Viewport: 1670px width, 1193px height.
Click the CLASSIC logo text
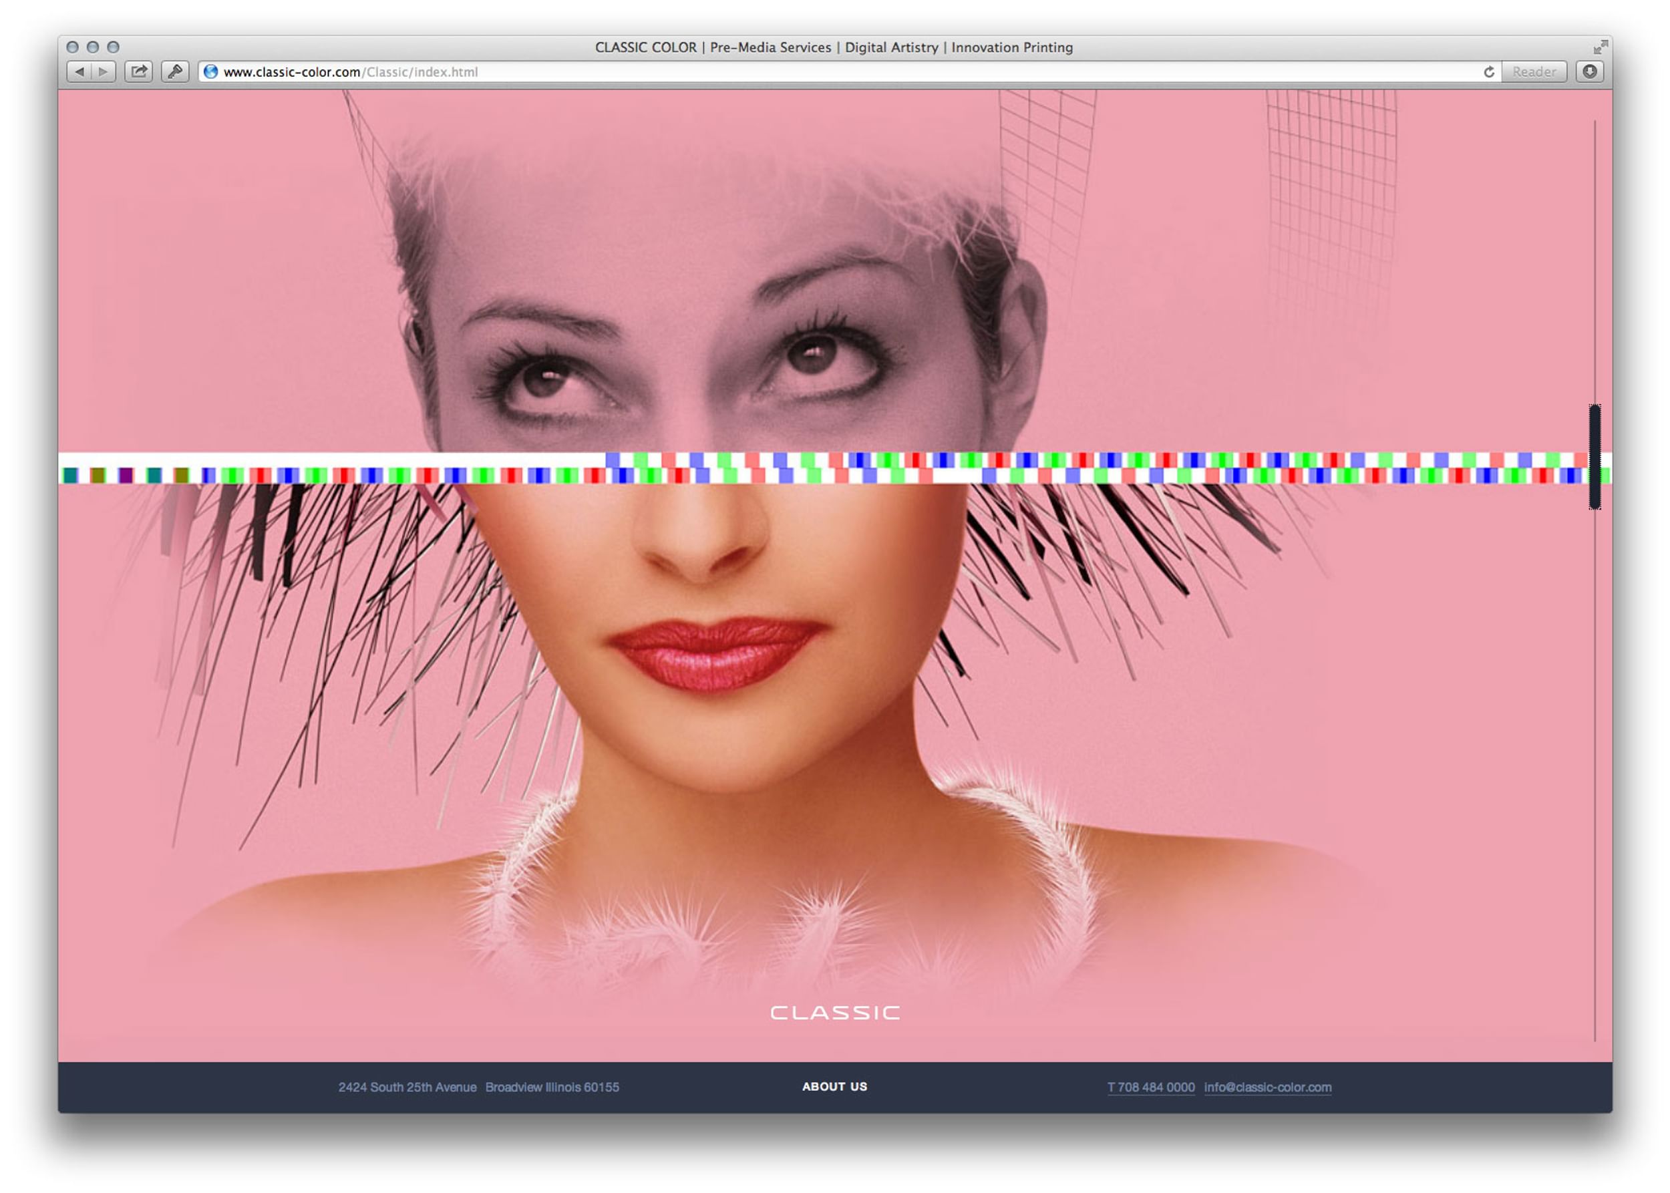coord(834,1012)
